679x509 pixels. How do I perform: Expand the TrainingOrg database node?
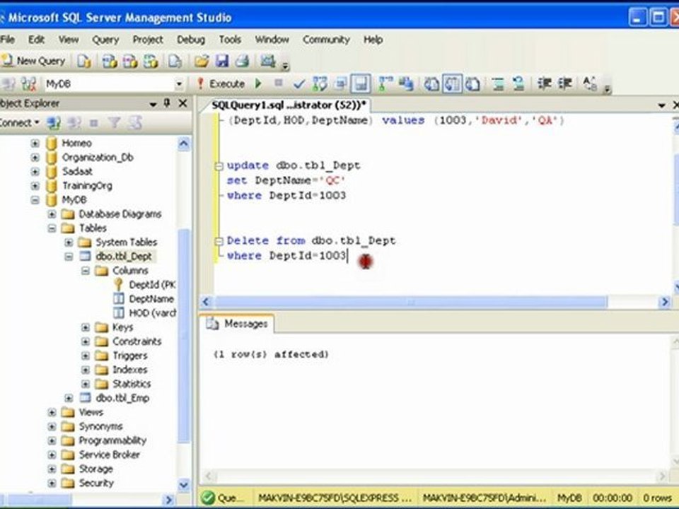point(35,186)
